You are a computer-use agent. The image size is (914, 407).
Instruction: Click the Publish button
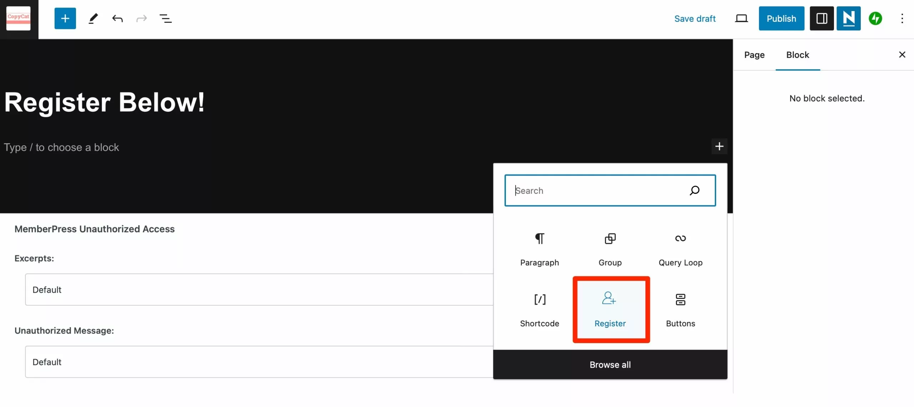[x=781, y=18]
